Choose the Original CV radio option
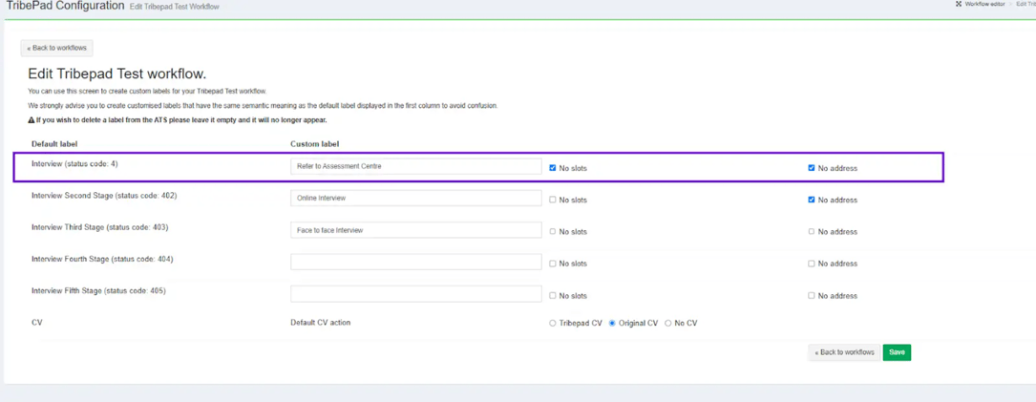The image size is (1036, 402). point(612,324)
